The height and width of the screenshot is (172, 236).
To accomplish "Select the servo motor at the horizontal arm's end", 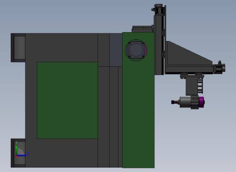I will [219, 67].
